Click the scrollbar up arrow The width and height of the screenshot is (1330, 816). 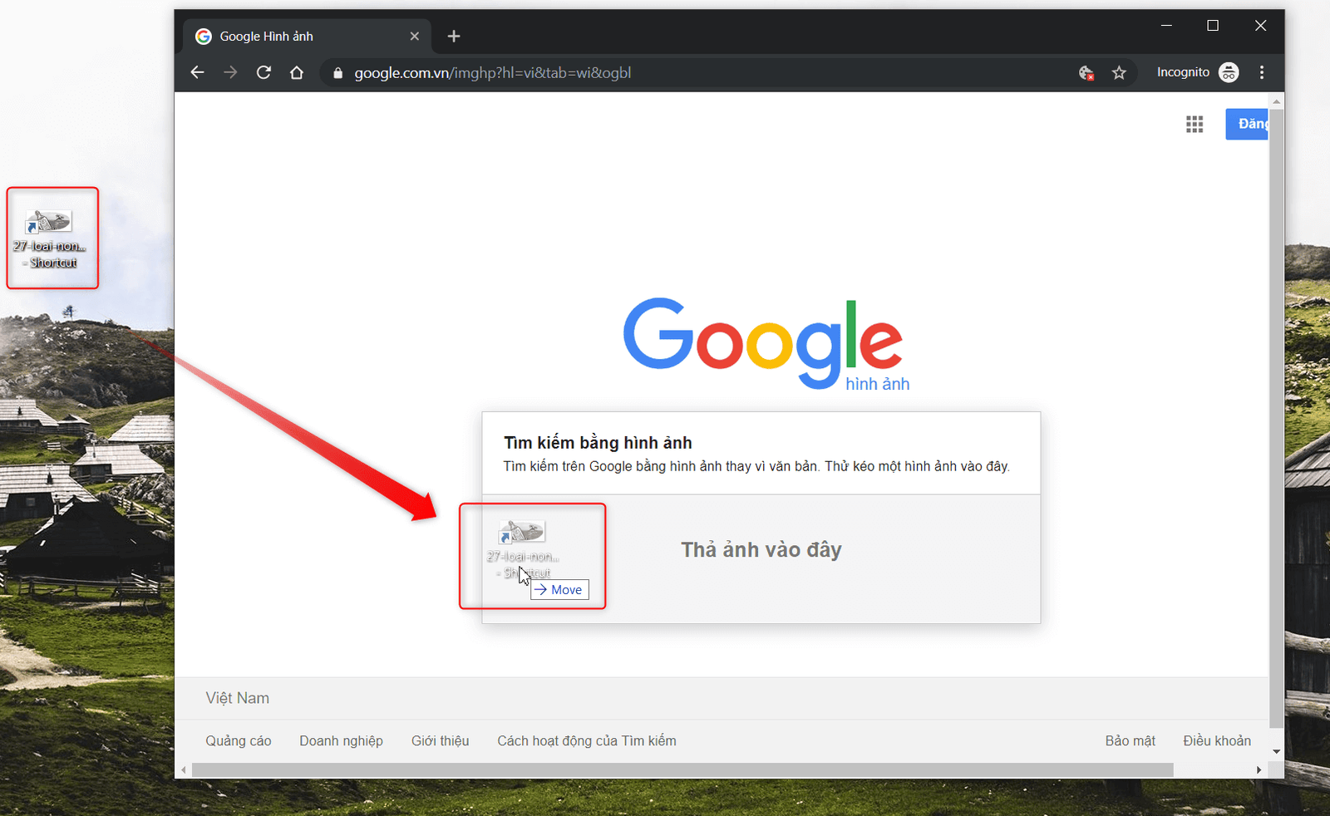pos(1277,101)
